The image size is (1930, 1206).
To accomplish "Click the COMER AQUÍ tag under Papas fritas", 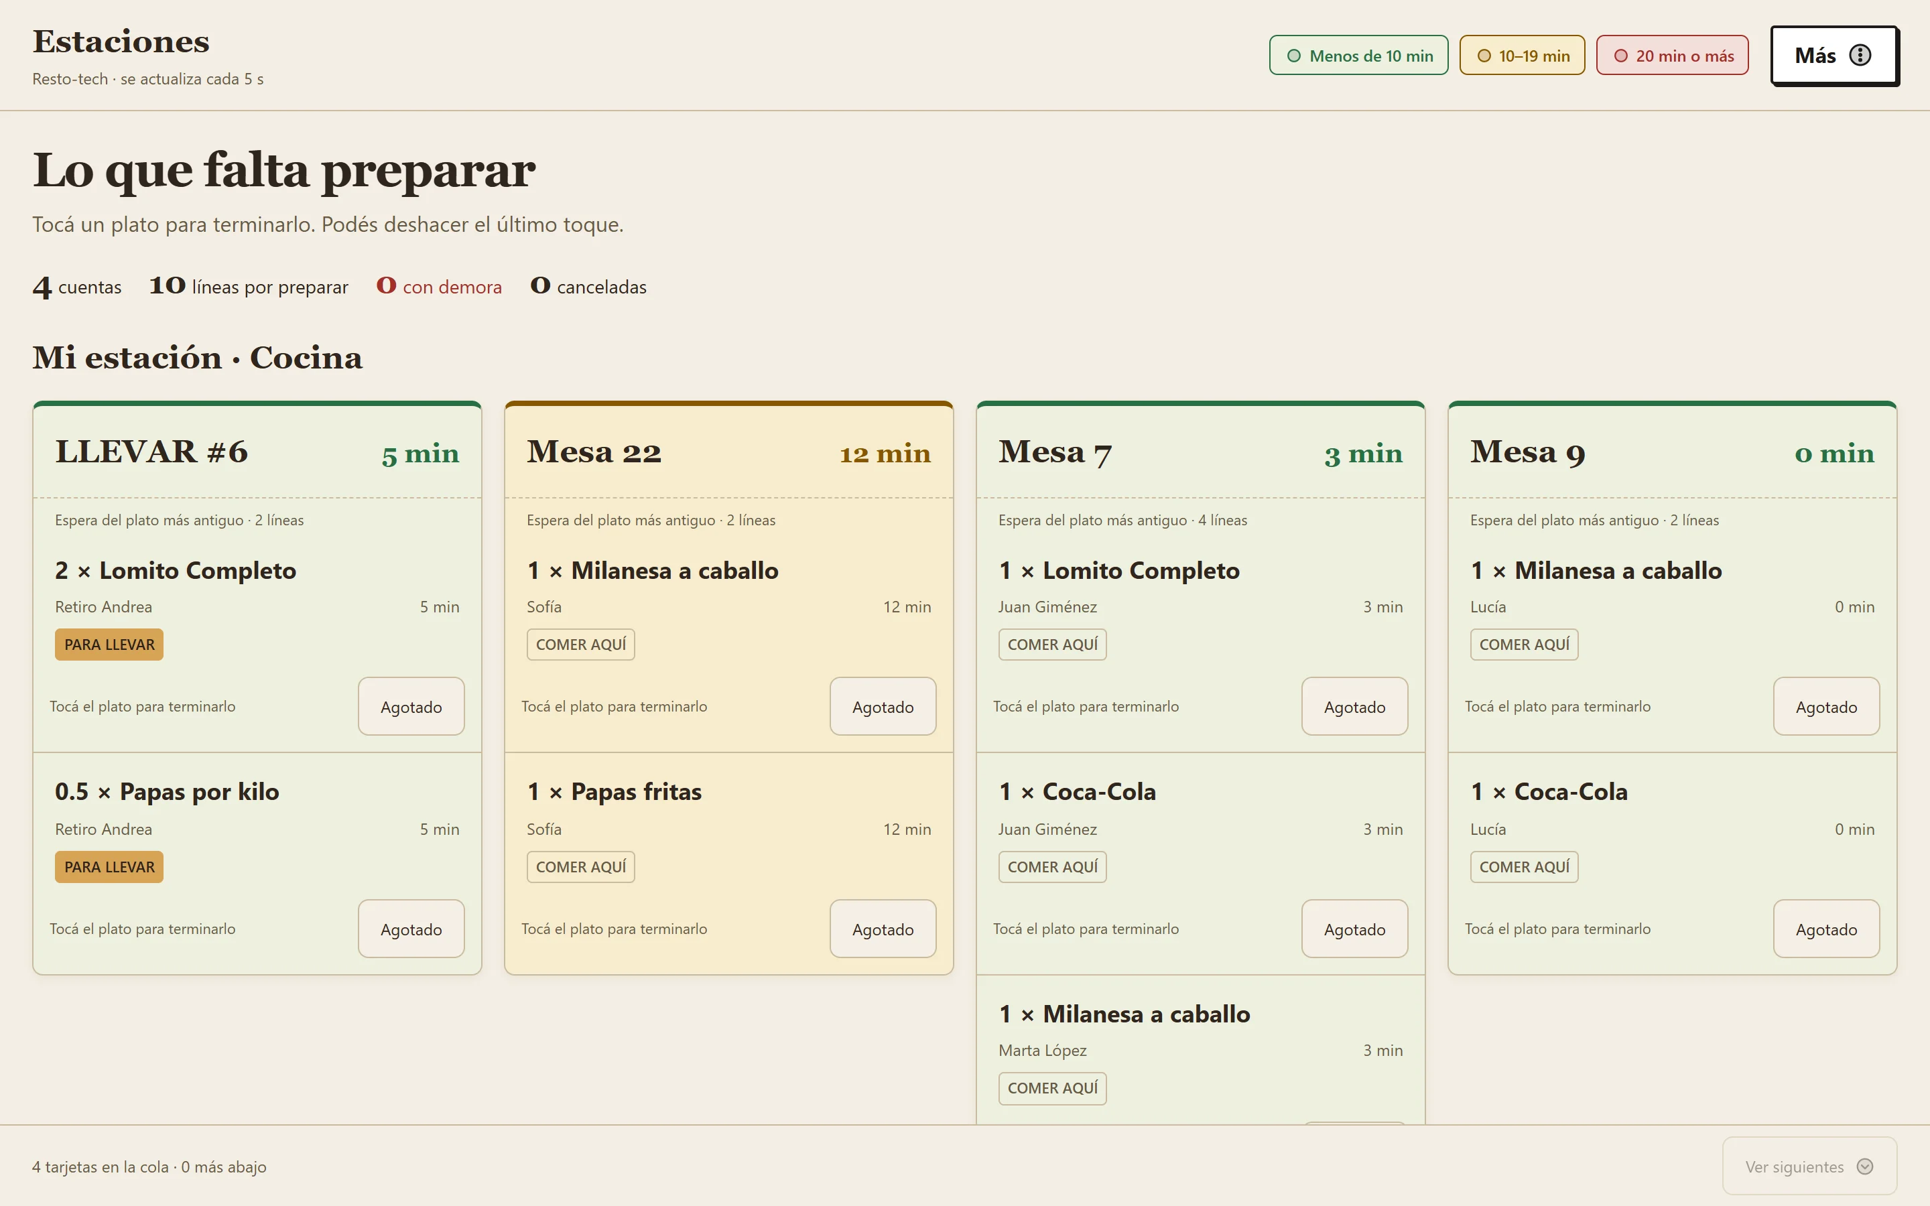I will (580, 867).
